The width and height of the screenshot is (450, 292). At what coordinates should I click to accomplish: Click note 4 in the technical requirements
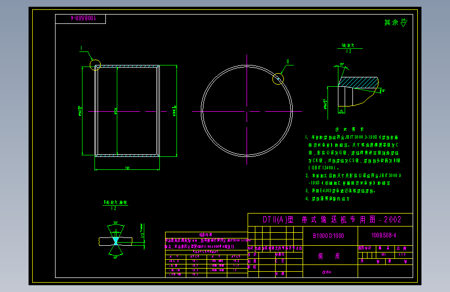328,198
